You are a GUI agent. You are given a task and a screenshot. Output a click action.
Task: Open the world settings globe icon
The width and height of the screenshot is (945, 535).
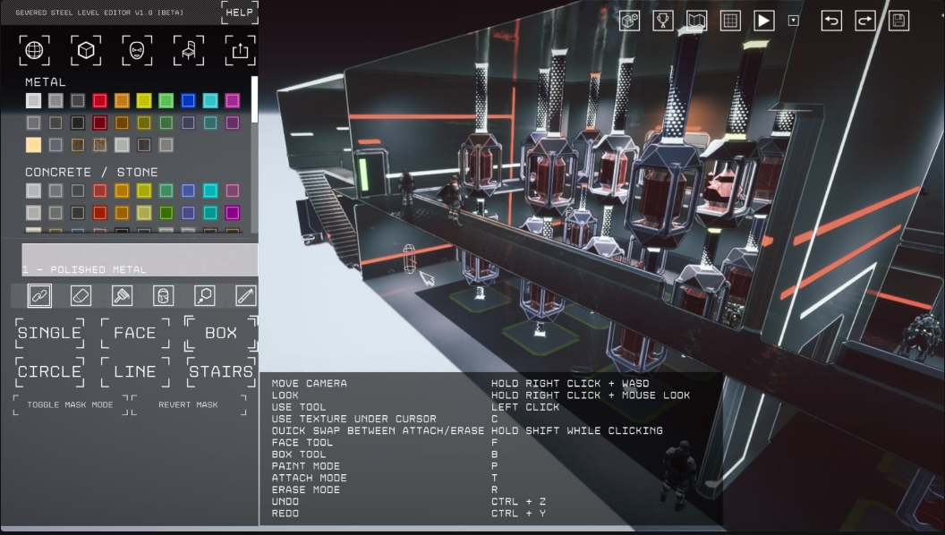pos(34,50)
